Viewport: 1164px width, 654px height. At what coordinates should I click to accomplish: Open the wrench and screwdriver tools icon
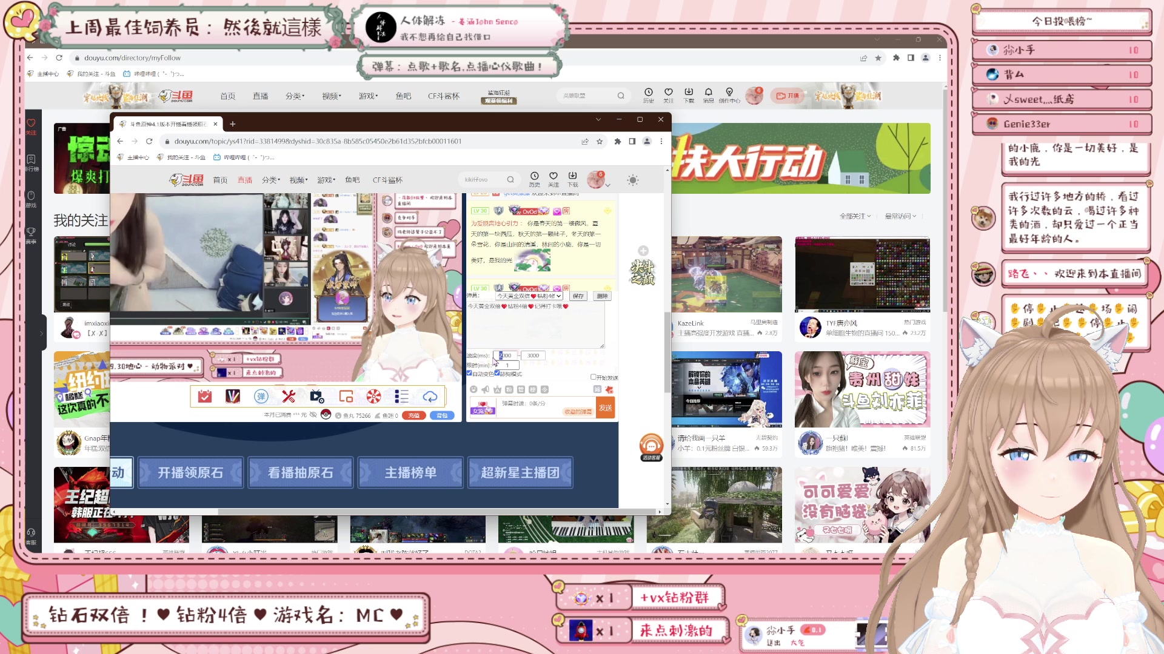tap(289, 397)
